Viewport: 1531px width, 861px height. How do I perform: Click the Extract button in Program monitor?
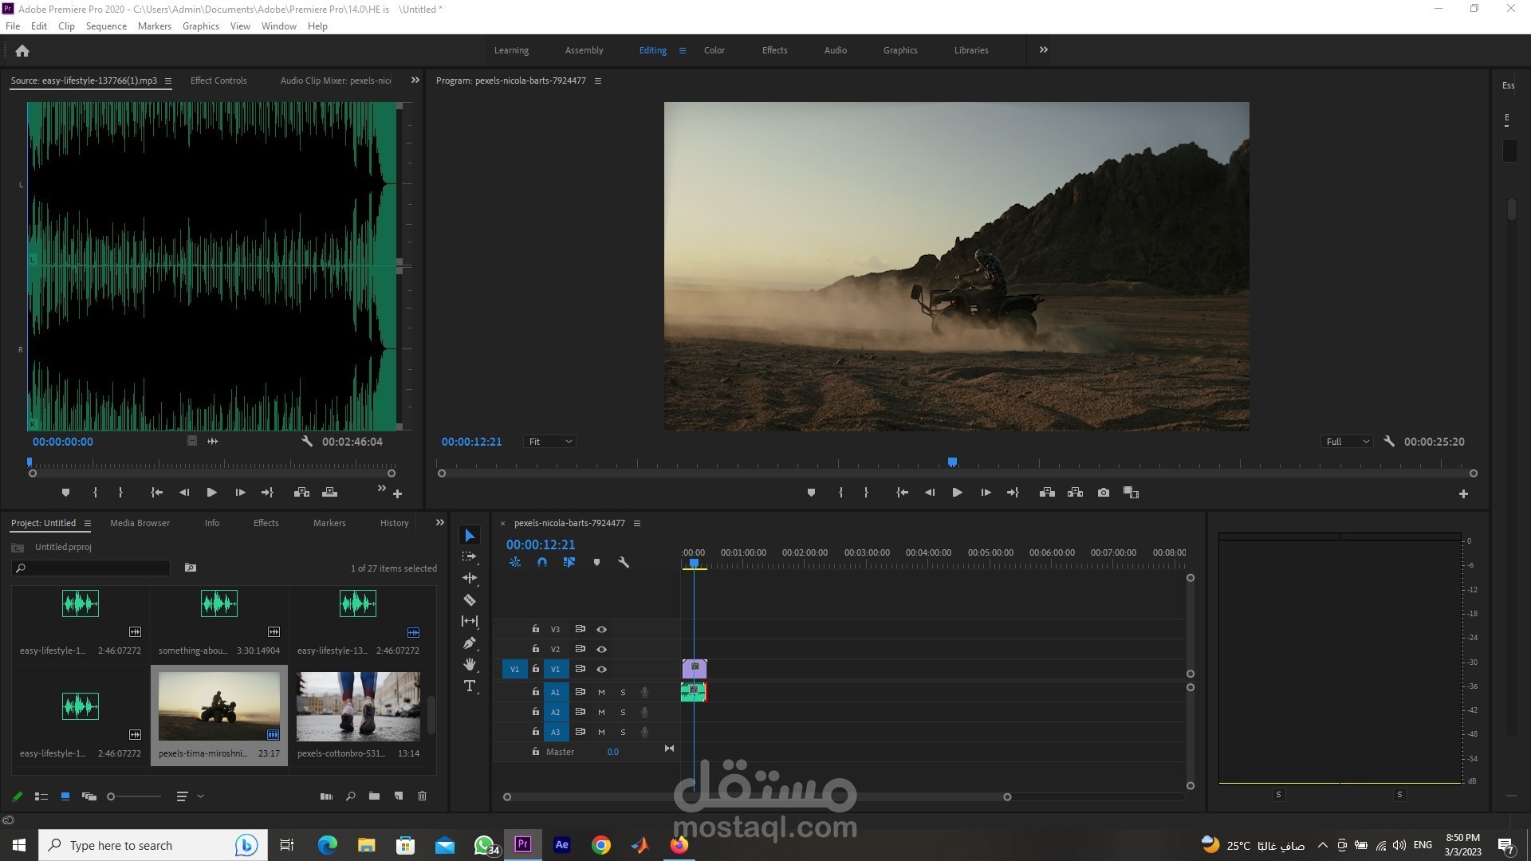pyautogui.click(x=1075, y=493)
